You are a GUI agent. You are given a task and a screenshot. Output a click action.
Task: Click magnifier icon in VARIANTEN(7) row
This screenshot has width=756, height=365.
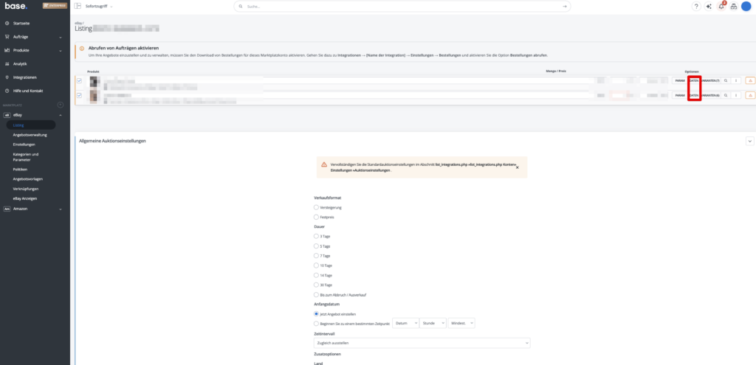tap(726, 81)
